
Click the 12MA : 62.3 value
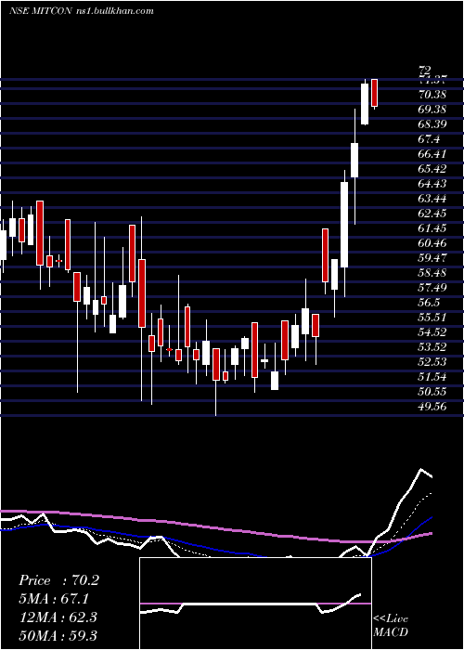pyautogui.click(x=58, y=617)
